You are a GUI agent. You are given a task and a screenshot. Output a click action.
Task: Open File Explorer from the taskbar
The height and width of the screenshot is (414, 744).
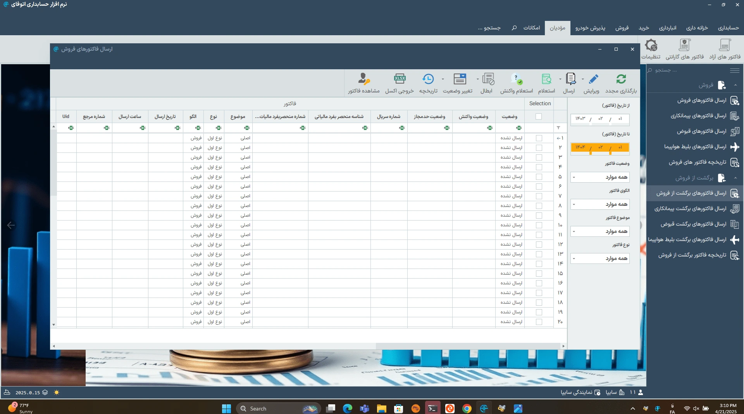pos(382,409)
